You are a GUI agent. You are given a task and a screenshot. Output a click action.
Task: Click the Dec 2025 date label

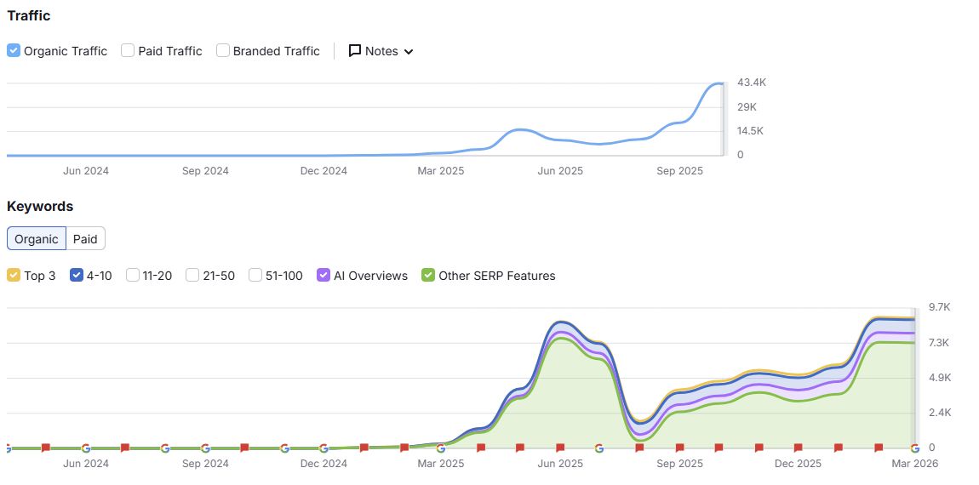[799, 464]
